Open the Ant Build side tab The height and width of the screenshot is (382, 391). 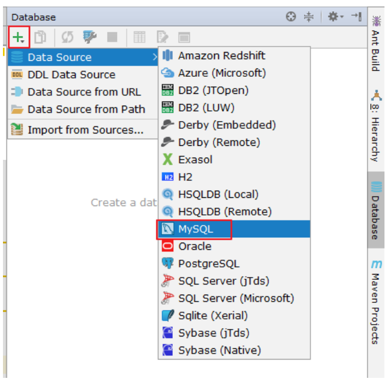point(376,44)
